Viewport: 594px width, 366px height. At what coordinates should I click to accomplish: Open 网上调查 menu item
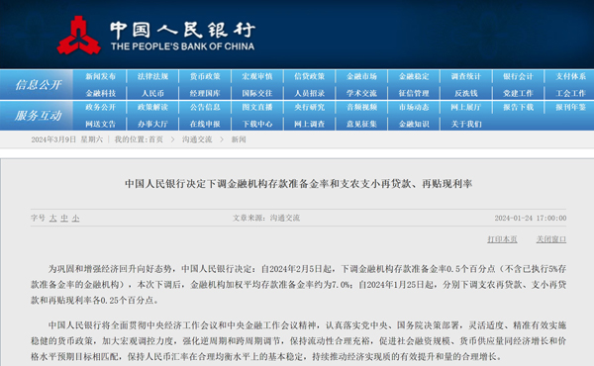pyautogui.click(x=310, y=124)
